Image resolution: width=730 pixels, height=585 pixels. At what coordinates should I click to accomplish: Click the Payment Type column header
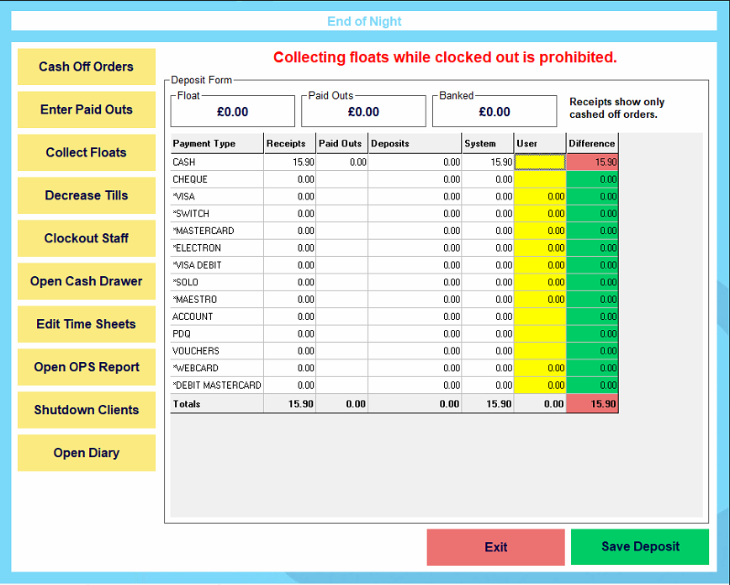point(217,144)
